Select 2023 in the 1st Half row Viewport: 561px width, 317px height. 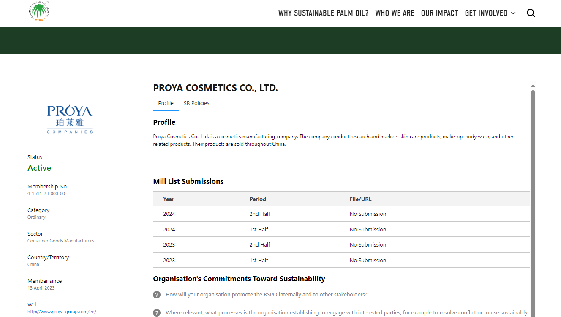tap(169, 261)
